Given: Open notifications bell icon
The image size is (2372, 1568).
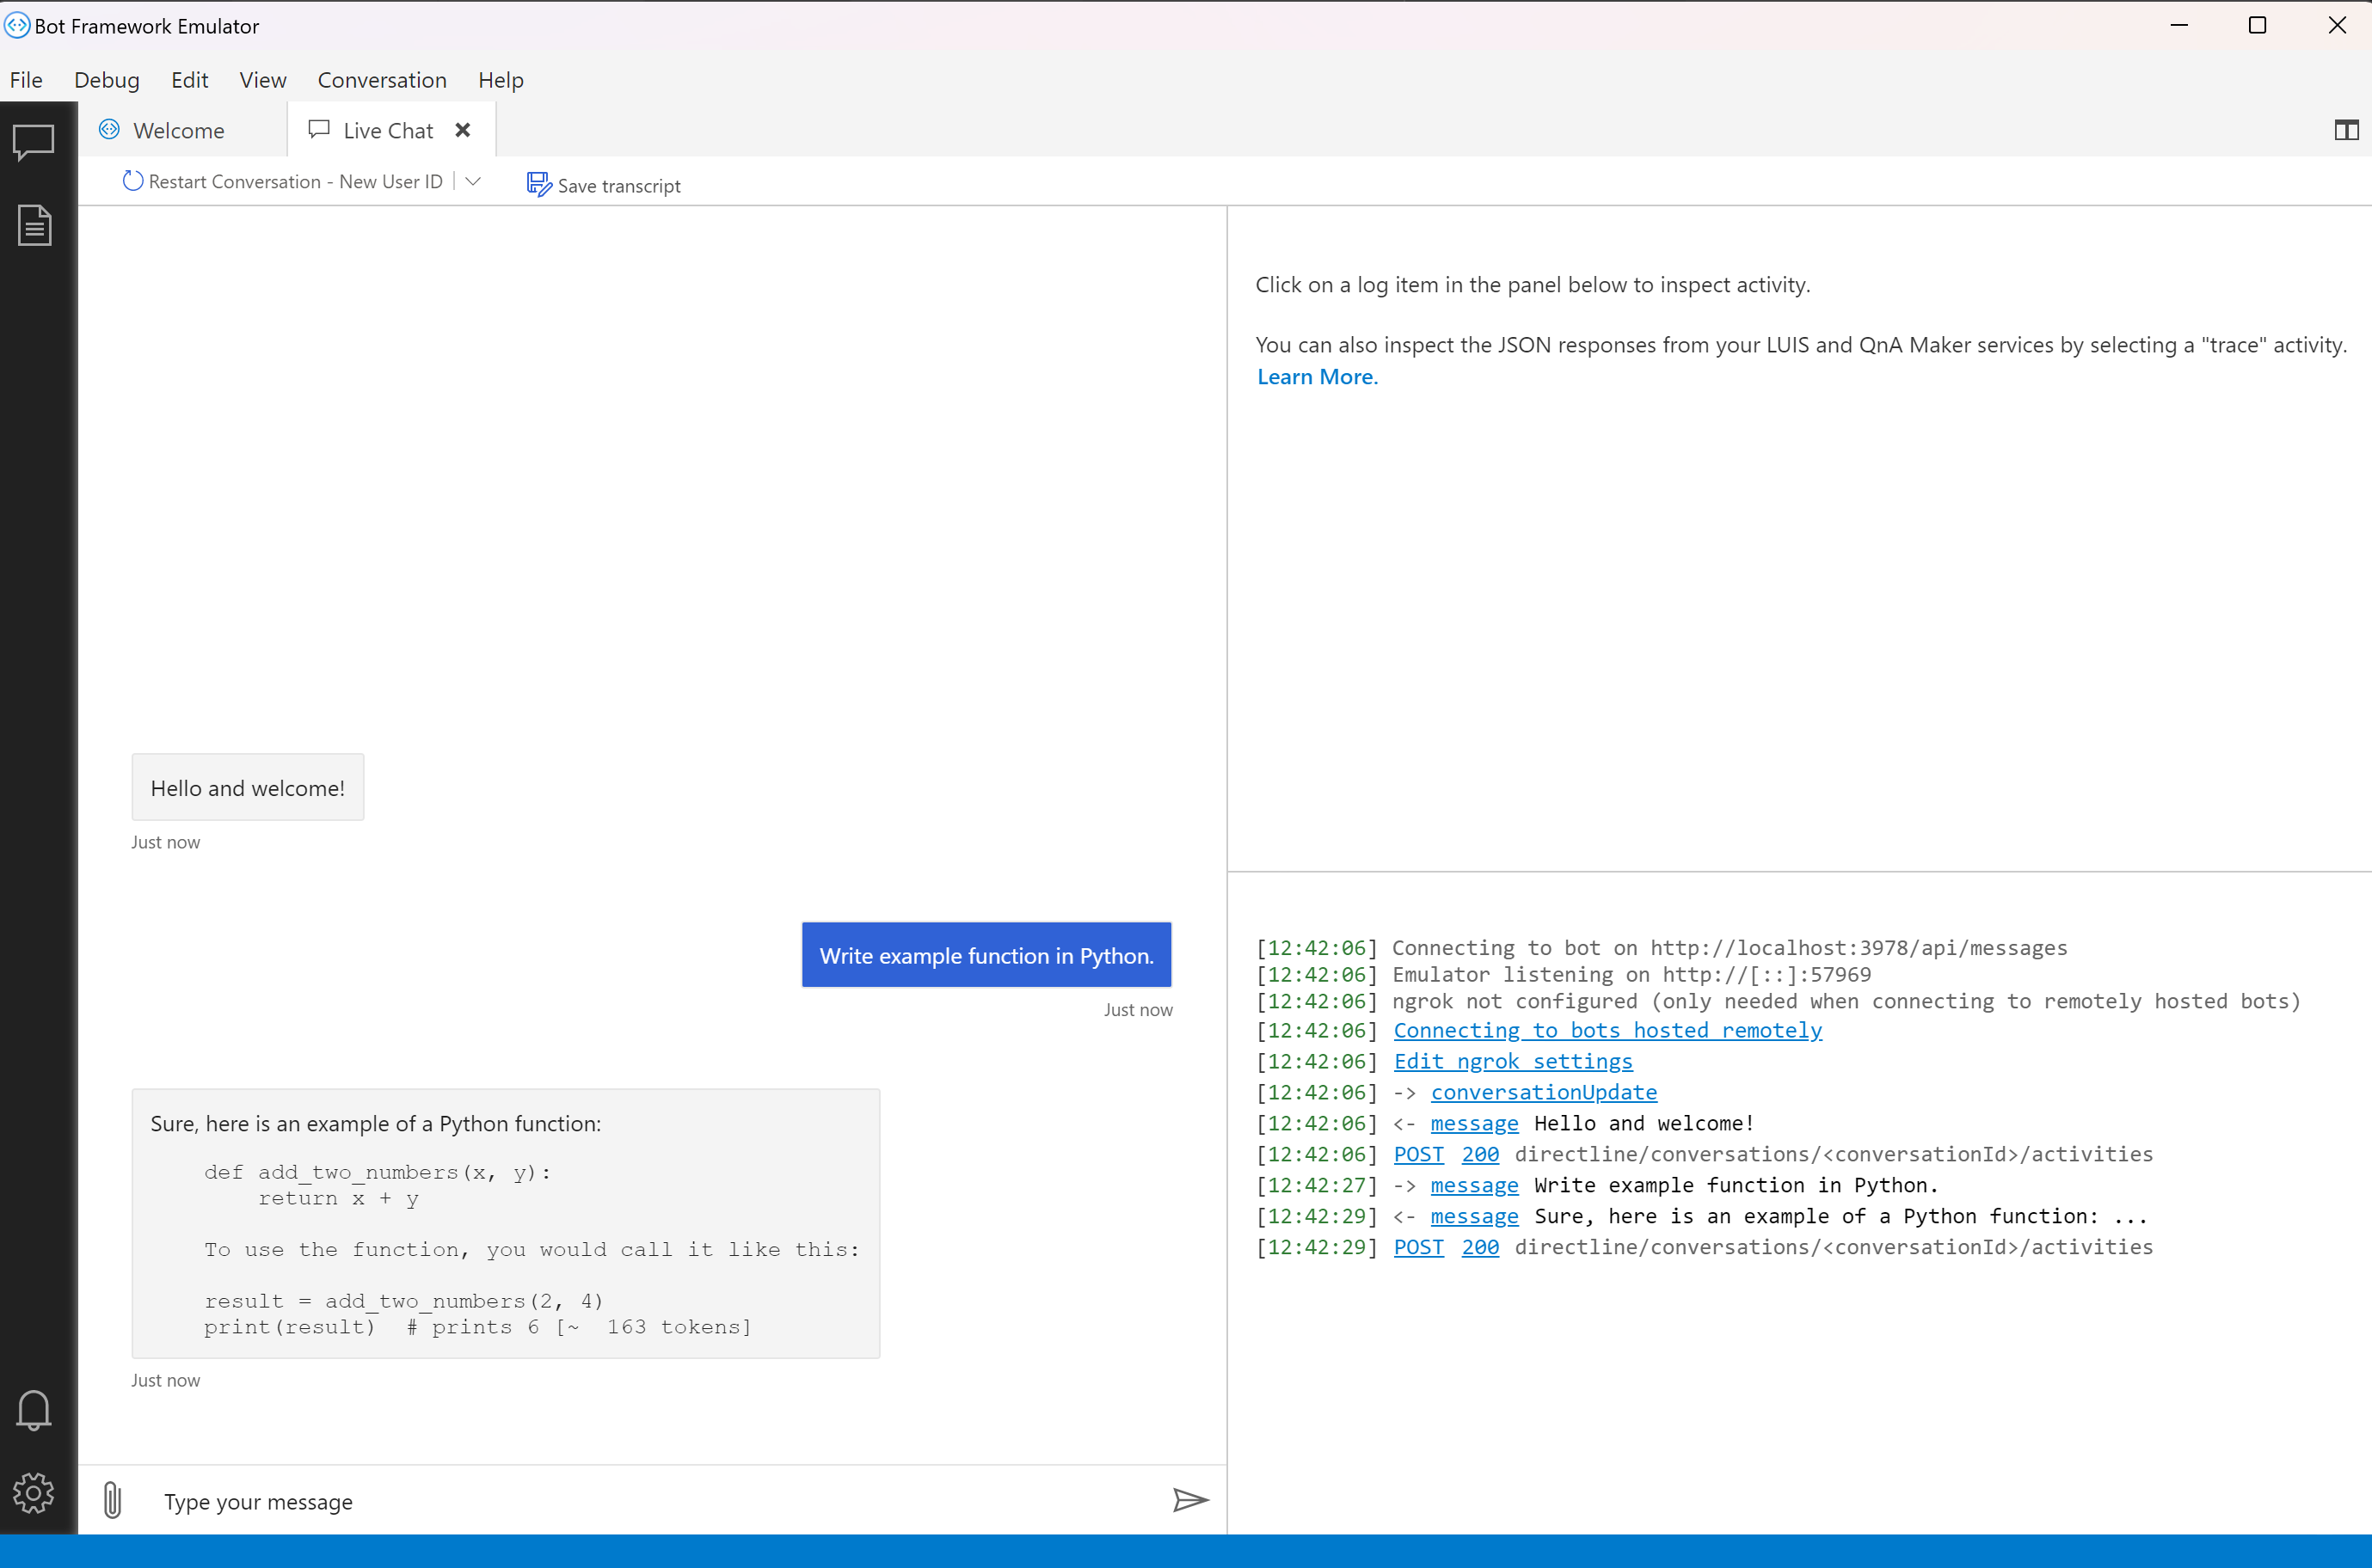Looking at the screenshot, I should point(34,1409).
